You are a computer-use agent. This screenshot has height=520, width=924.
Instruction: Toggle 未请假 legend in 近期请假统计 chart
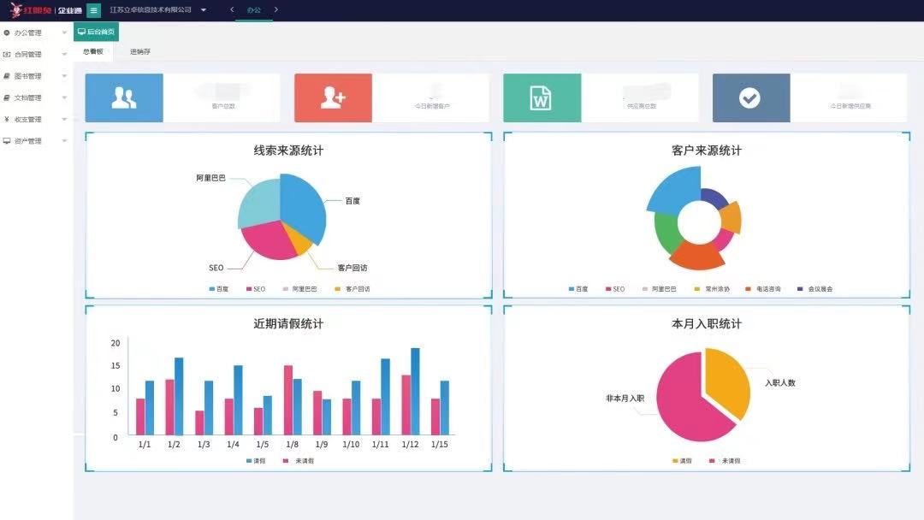coord(299,461)
